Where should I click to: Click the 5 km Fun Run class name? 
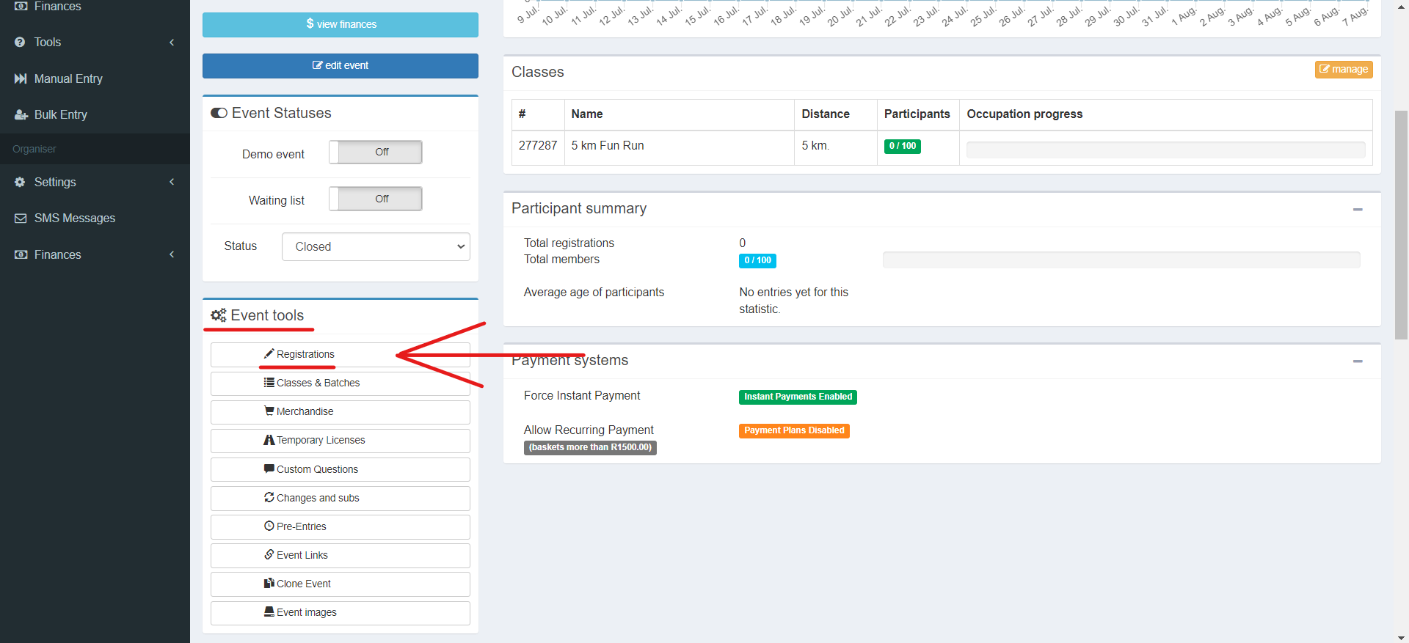[608, 146]
